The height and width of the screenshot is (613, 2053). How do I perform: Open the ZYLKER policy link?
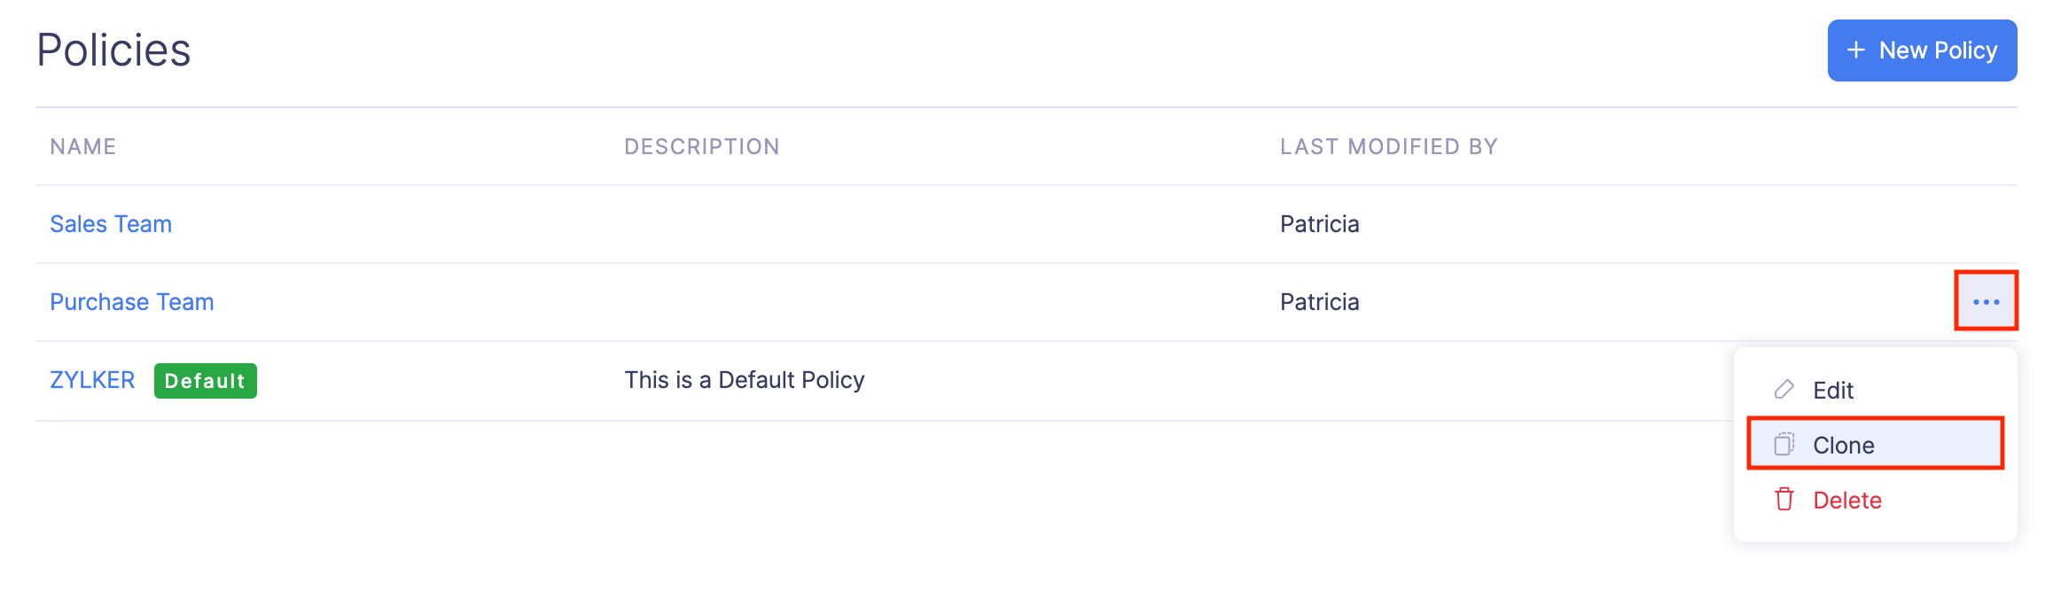pyautogui.click(x=92, y=380)
